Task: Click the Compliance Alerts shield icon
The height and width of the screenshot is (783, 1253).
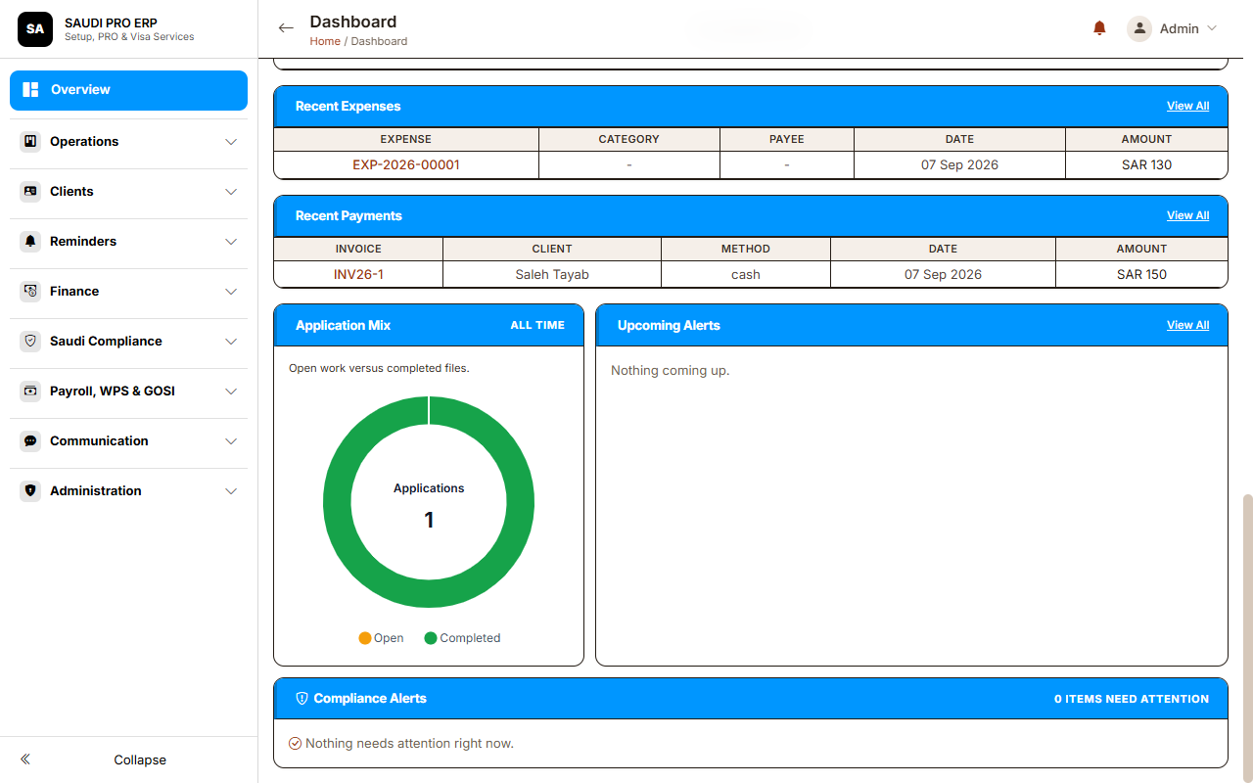Action: point(302,699)
